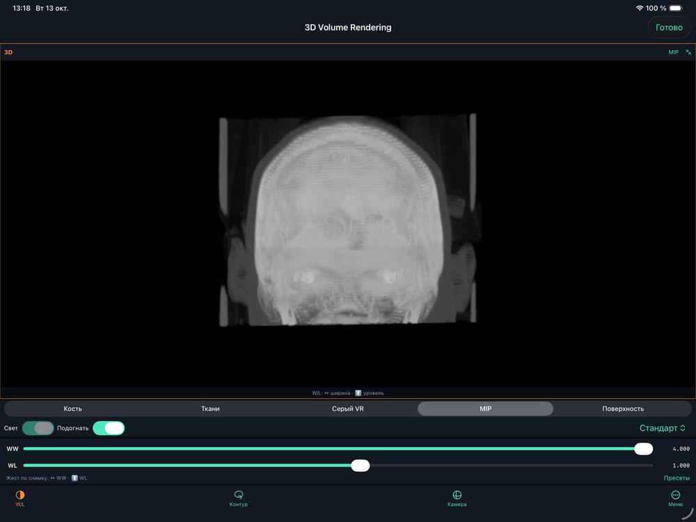Screen dimensions: 696x522
Task: Tap the battery indicator icon
Action: click(676, 8)
